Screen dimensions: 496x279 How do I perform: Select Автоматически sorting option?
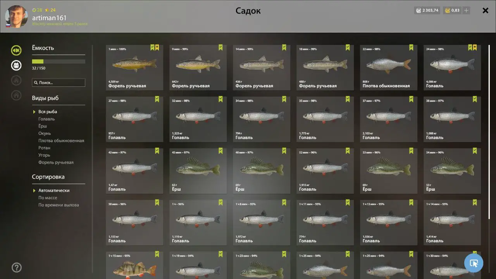[54, 190]
